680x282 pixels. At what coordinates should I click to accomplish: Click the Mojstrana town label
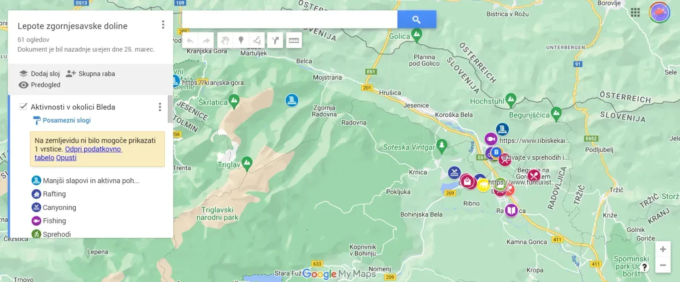(327, 77)
